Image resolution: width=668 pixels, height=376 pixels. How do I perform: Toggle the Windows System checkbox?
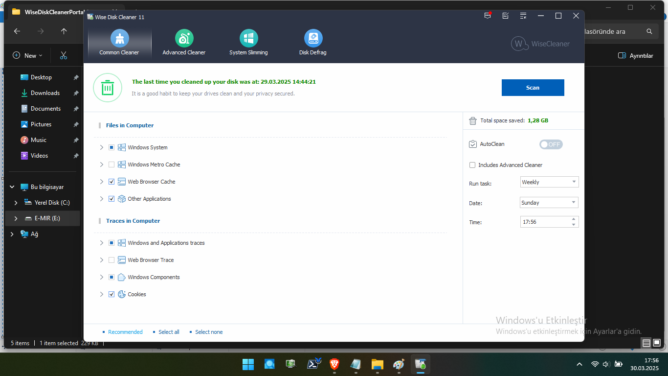pos(111,147)
